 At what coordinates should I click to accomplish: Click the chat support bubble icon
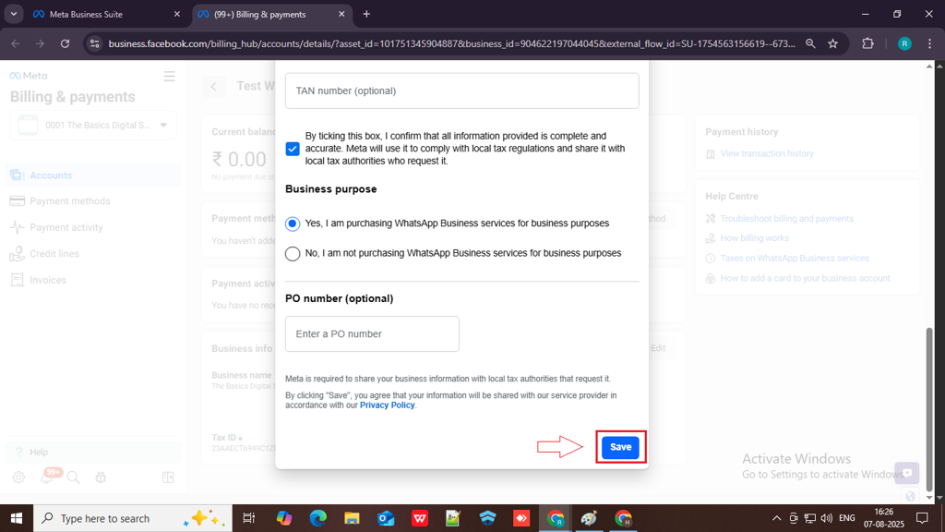point(906,474)
